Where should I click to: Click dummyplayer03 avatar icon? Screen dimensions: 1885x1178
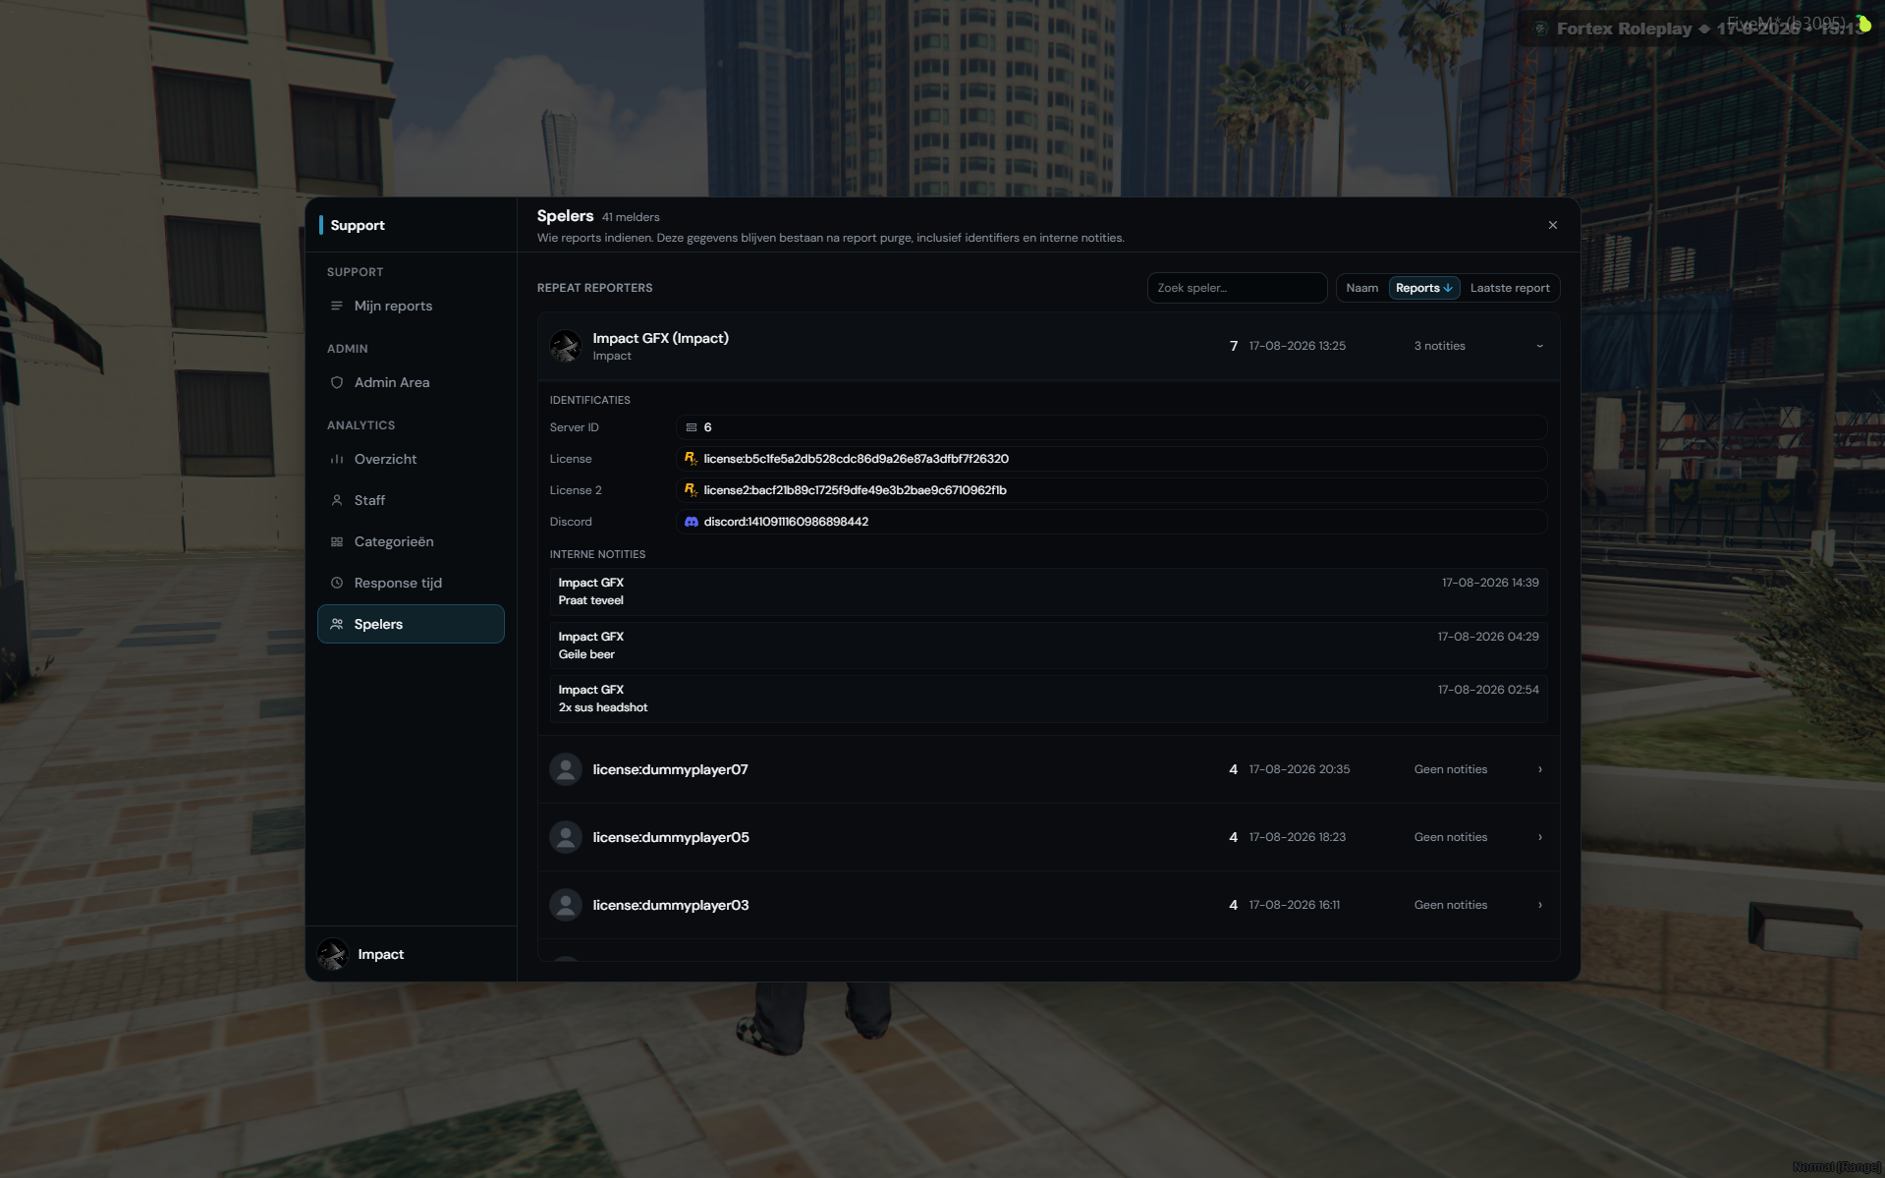click(566, 905)
